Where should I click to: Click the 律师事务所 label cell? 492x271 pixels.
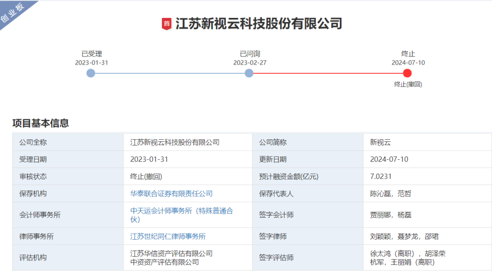click(x=68, y=236)
